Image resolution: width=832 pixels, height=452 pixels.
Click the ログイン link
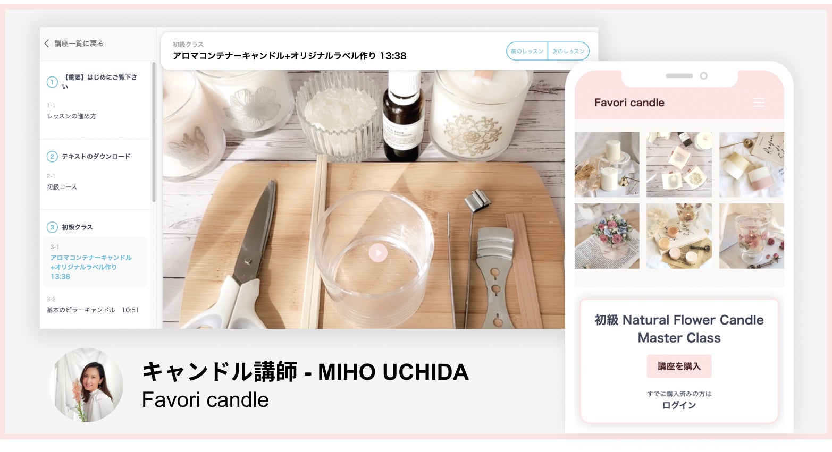click(x=679, y=405)
